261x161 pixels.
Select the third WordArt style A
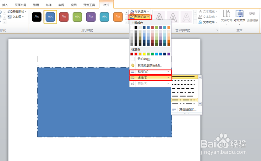[x=186, y=17]
